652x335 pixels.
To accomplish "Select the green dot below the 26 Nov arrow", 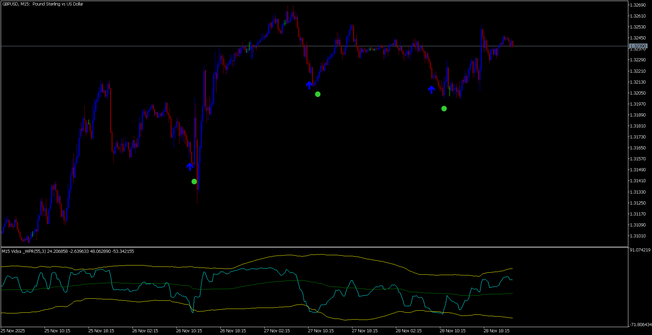I will pyautogui.click(x=194, y=182).
